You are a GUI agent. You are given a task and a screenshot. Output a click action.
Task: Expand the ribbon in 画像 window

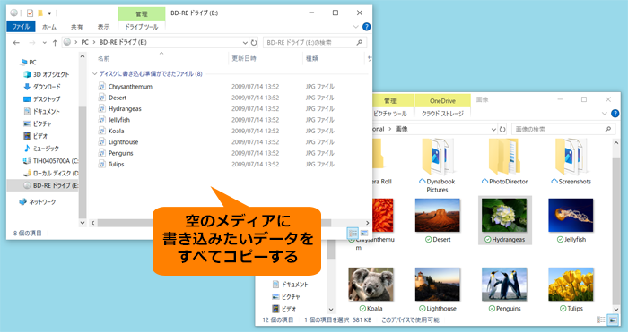pyautogui.click(x=605, y=114)
